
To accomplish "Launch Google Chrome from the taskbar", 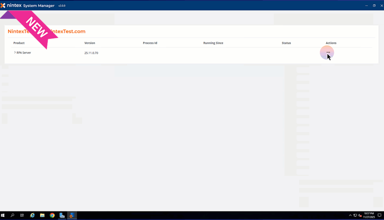I will pos(52,215).
